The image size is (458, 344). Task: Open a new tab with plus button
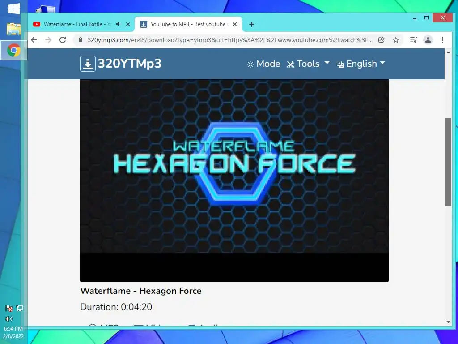252,24
